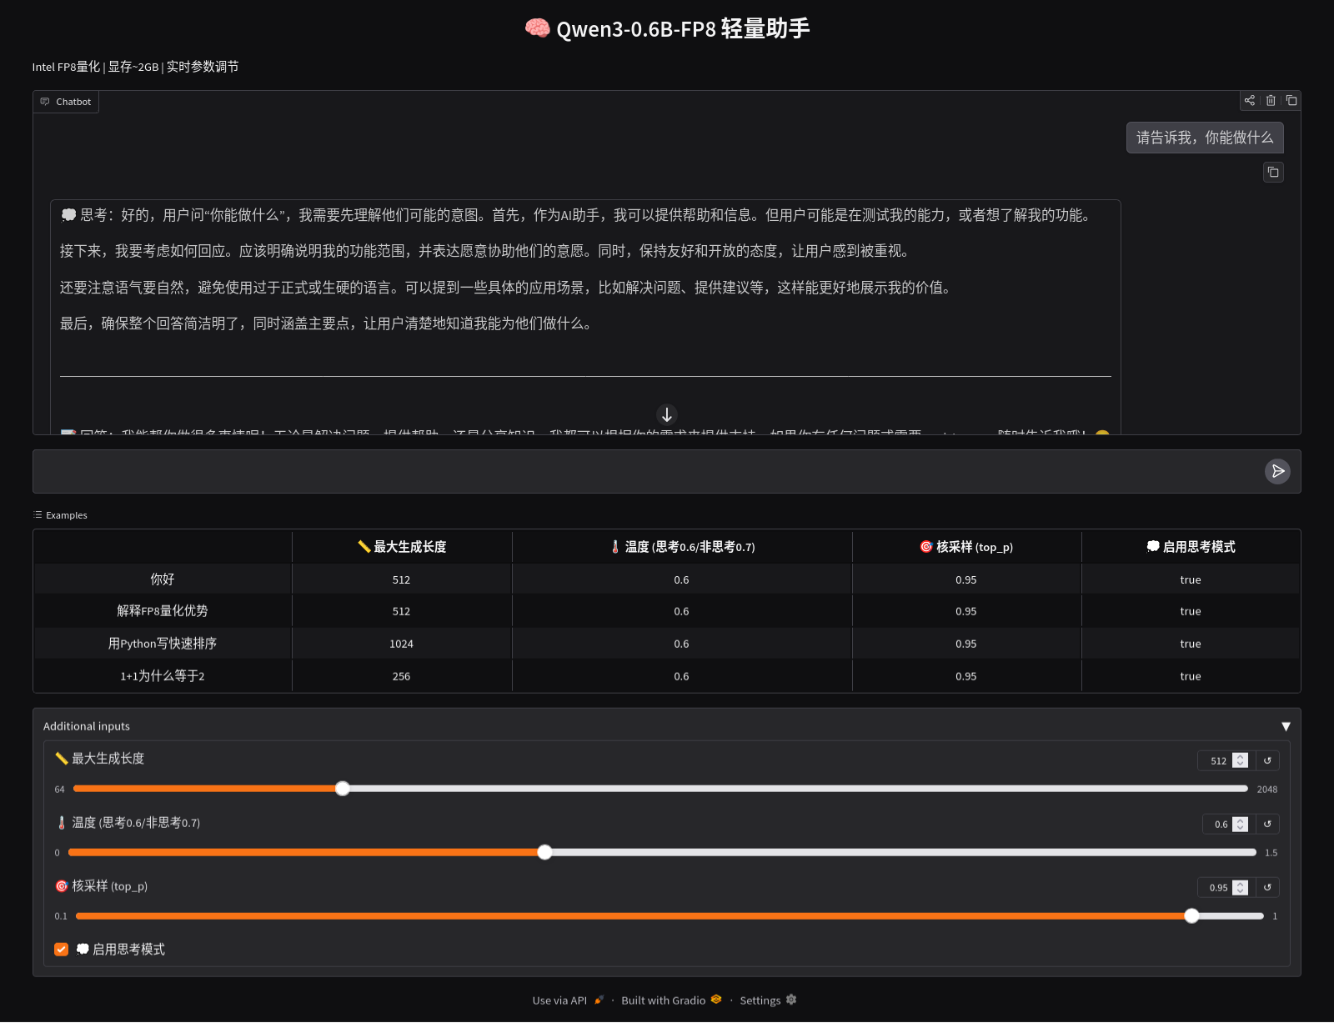Click the Chatbot label tab
The height and width of the screenshot is (1023, 1334).
[66, 102]
